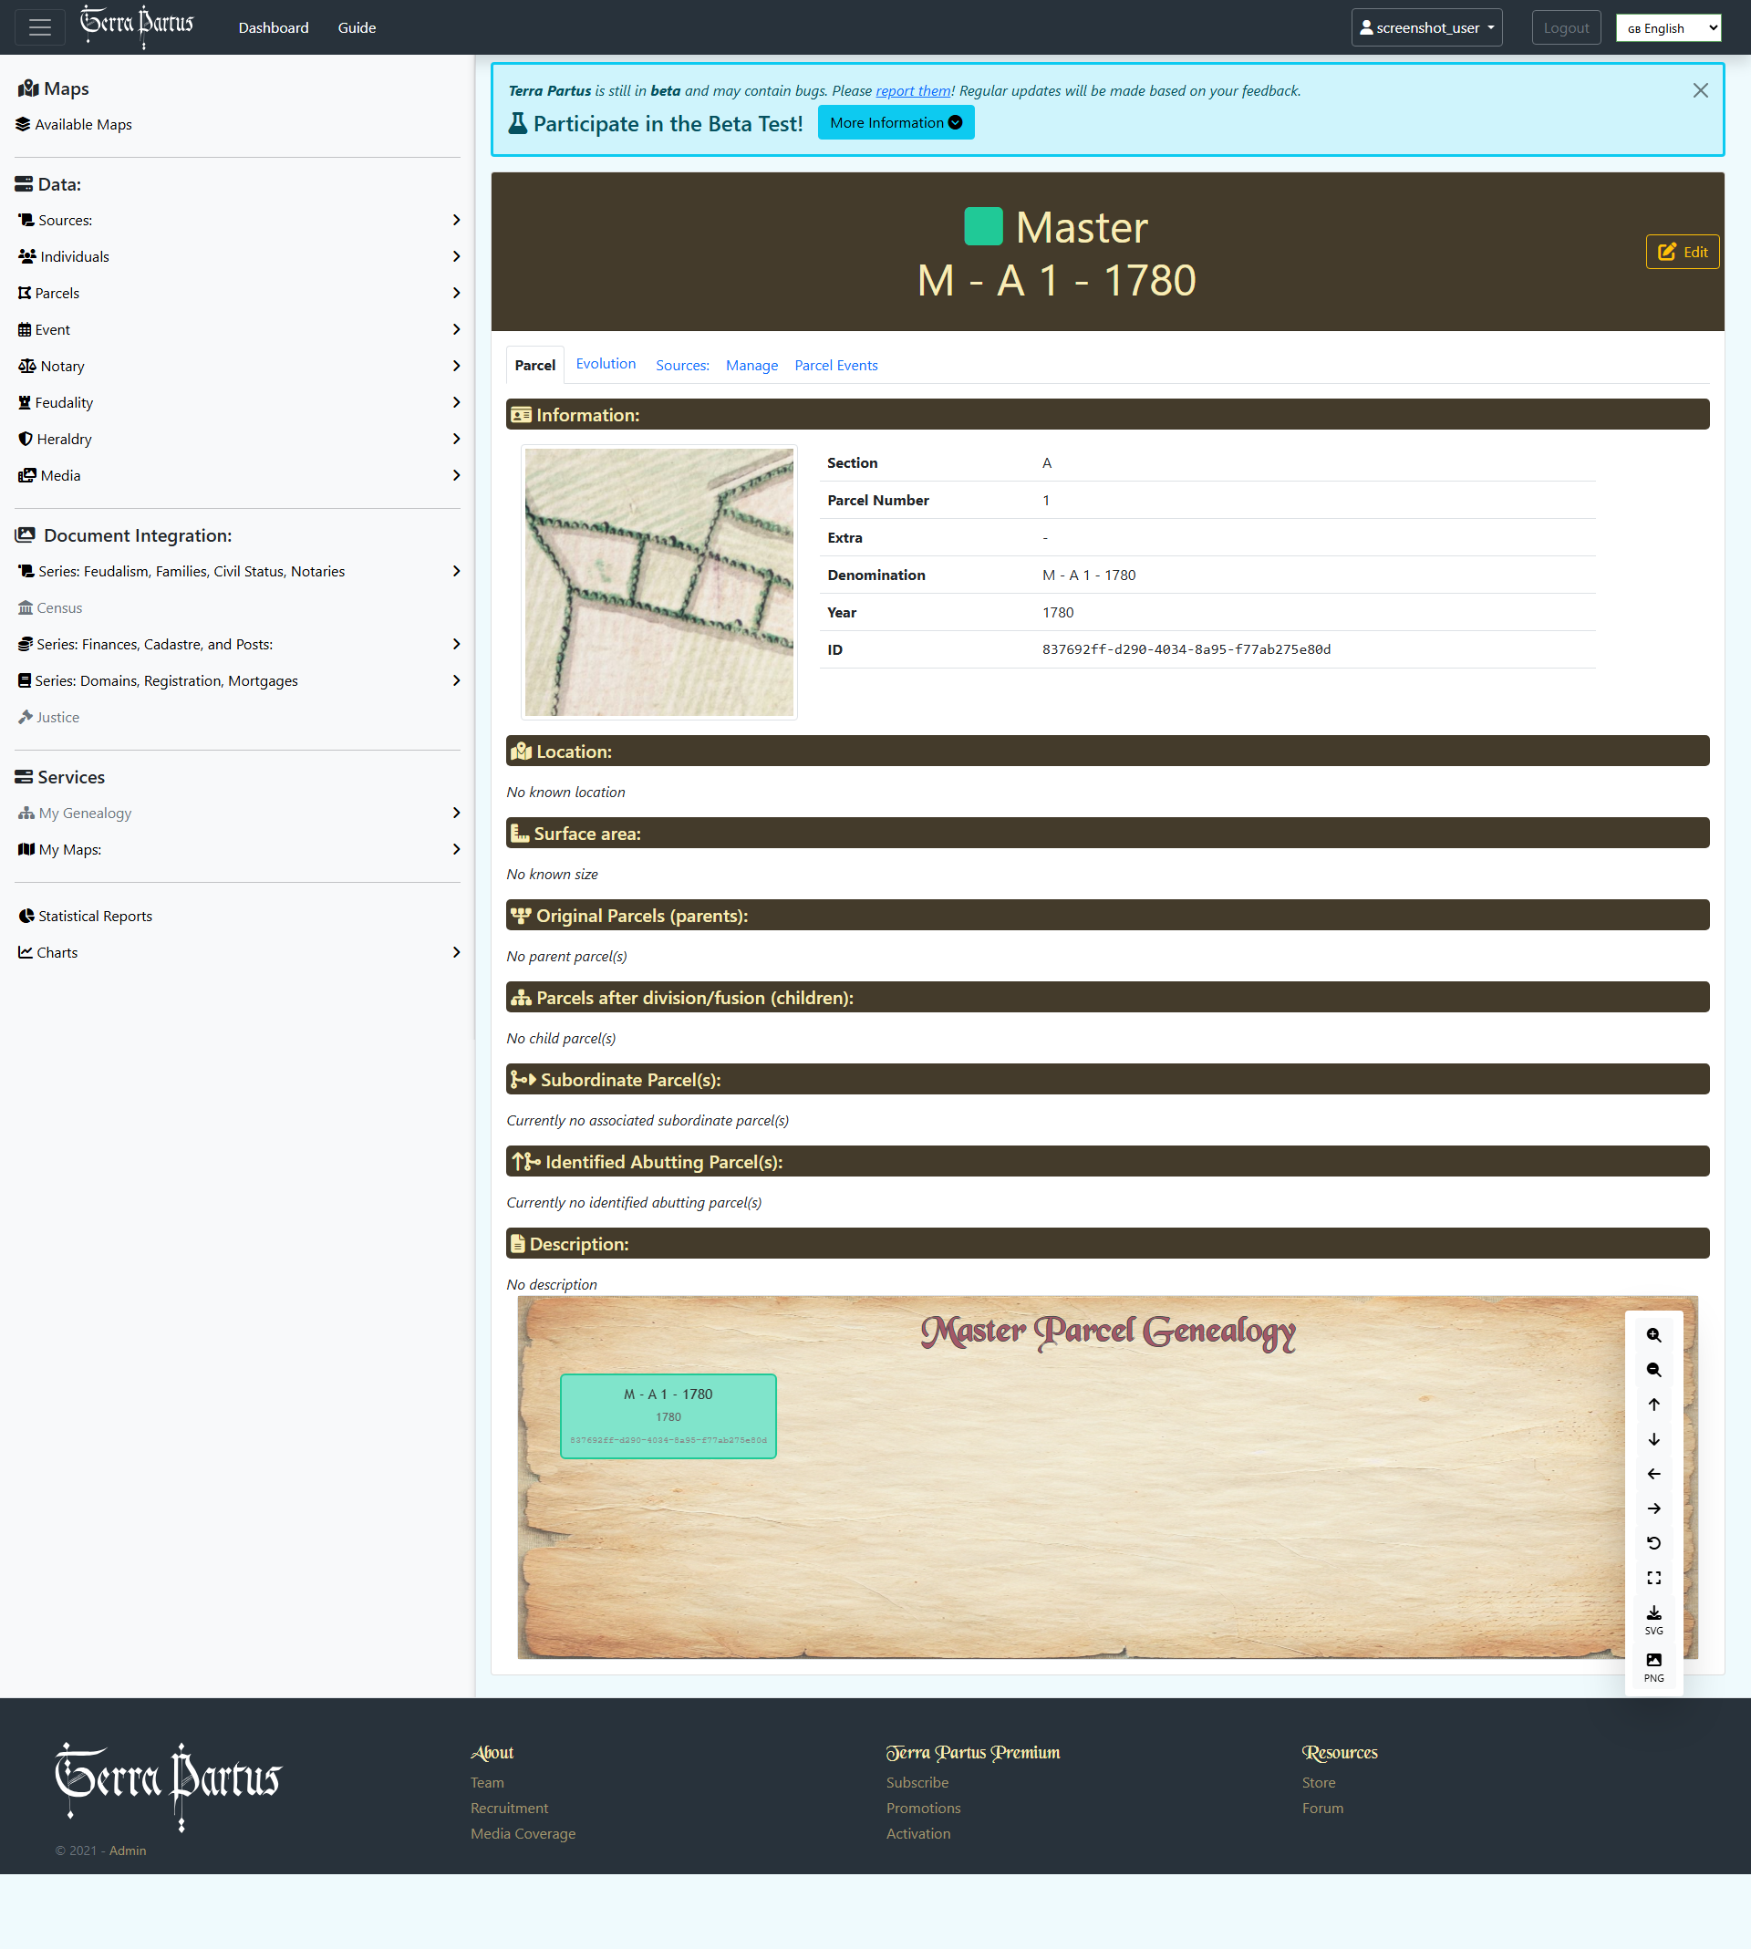The height and width of the screenshot is (1949, 1751).
Task: Toggle the hamburger sidebar menu
Action: coord(39,27)
